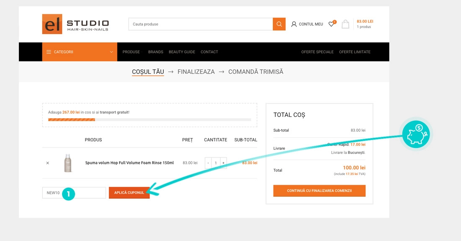Increase quantity with the plus button

point(223,163)
